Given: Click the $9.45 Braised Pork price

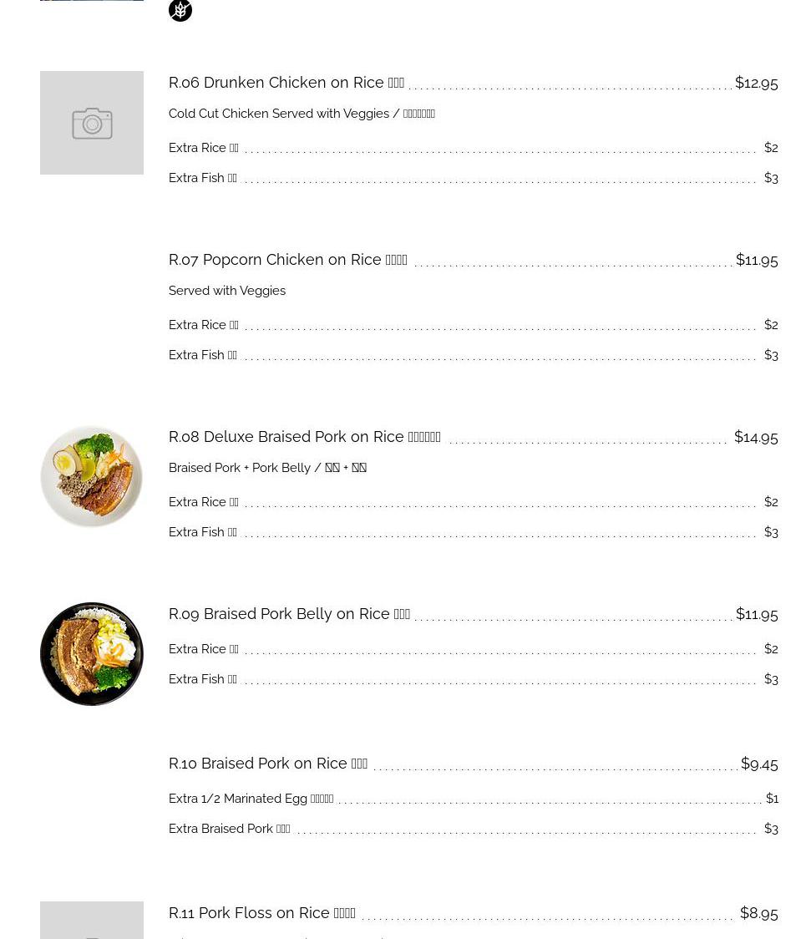Looking at the screenshot, I should (x=759, y=764).
